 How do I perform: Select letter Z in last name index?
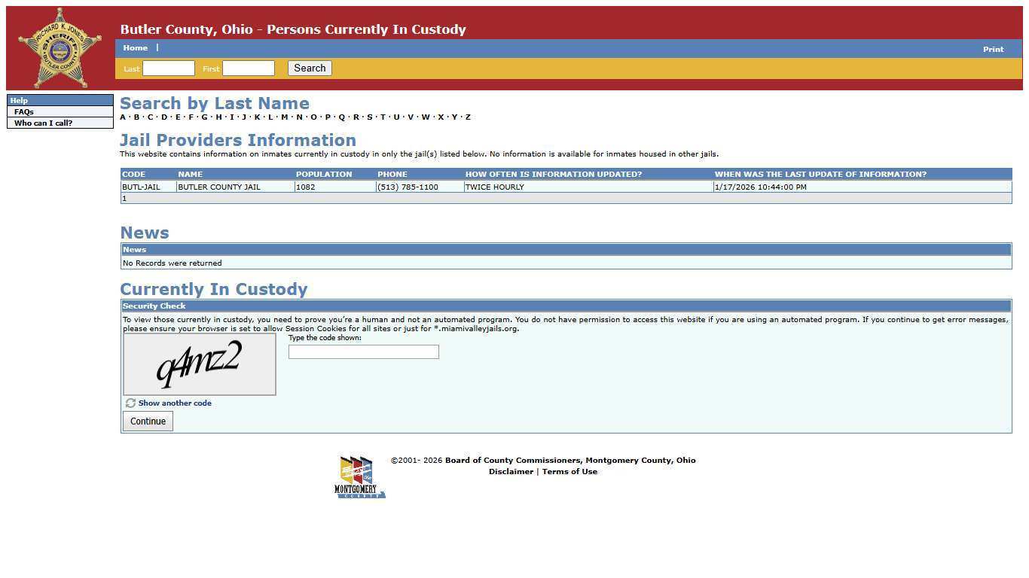click(x=468, y=117)
